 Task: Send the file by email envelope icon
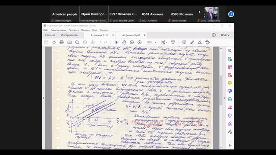pyautogui.click(x=69, y=42)
